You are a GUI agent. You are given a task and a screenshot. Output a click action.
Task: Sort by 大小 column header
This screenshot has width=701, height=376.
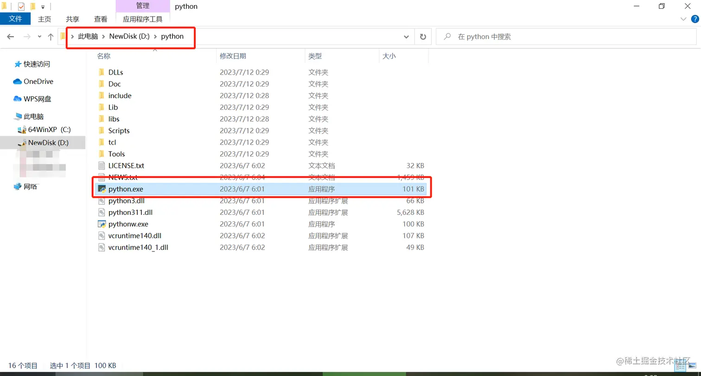[389, 56]
